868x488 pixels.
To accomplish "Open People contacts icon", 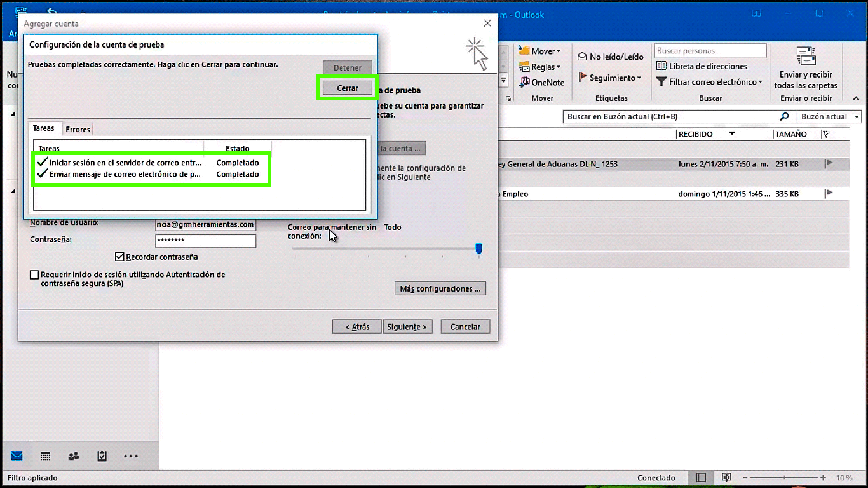I will 74,456.
